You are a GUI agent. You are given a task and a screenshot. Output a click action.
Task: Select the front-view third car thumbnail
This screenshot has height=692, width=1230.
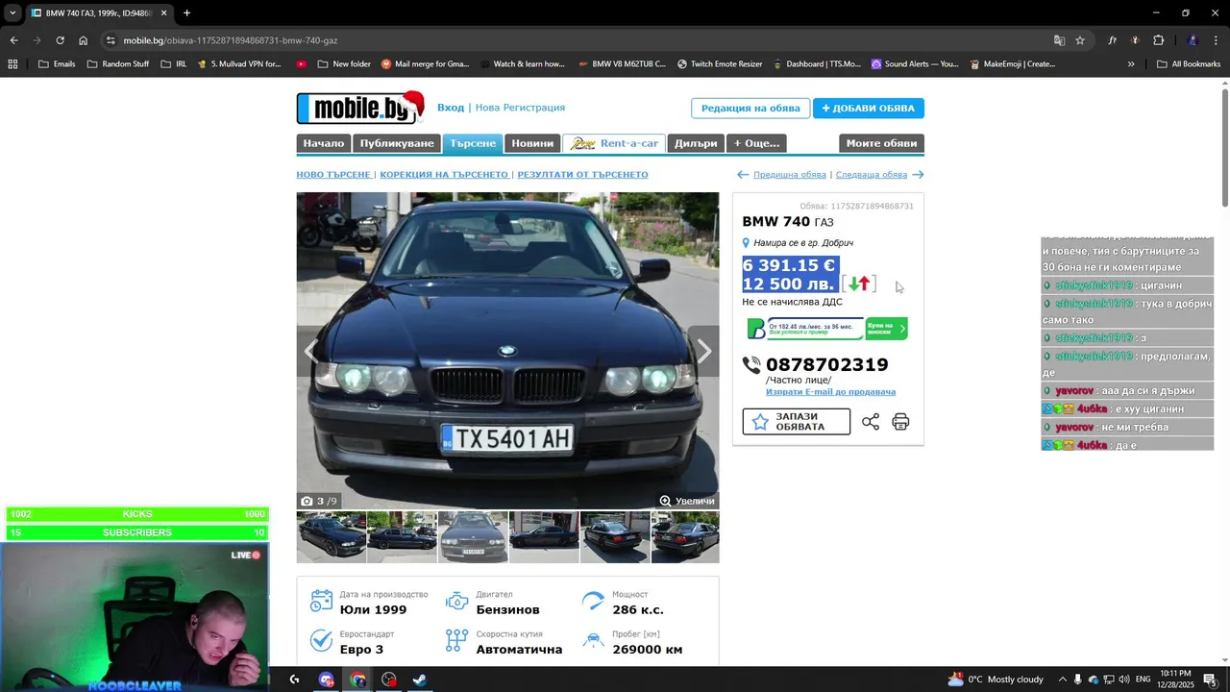[473, 536]
